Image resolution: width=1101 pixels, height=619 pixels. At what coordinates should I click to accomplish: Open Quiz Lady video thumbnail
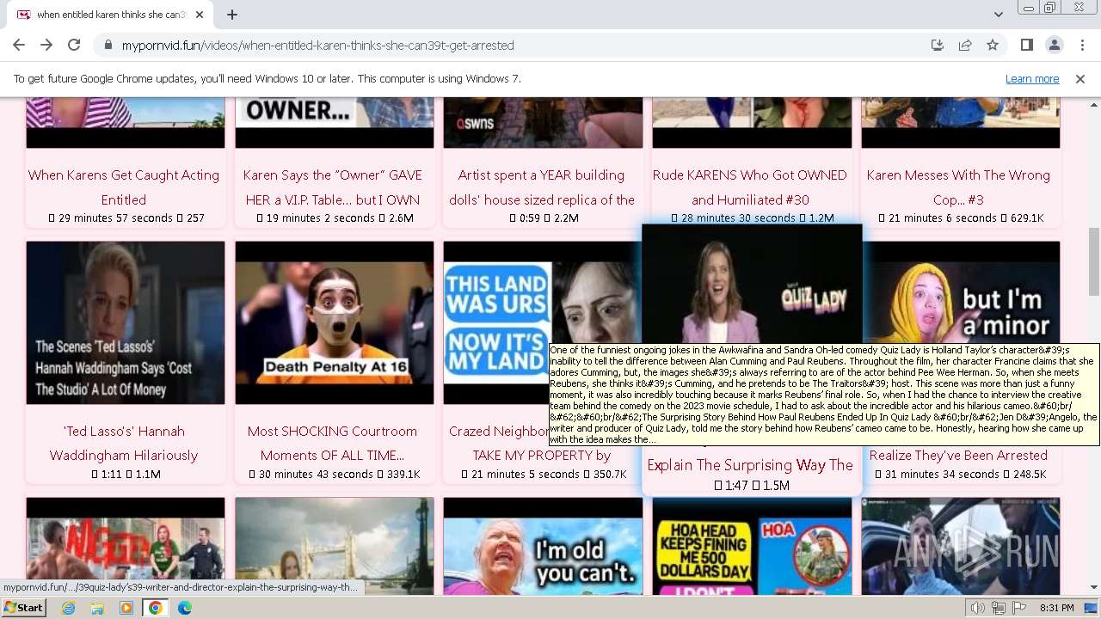coord(752,285)
